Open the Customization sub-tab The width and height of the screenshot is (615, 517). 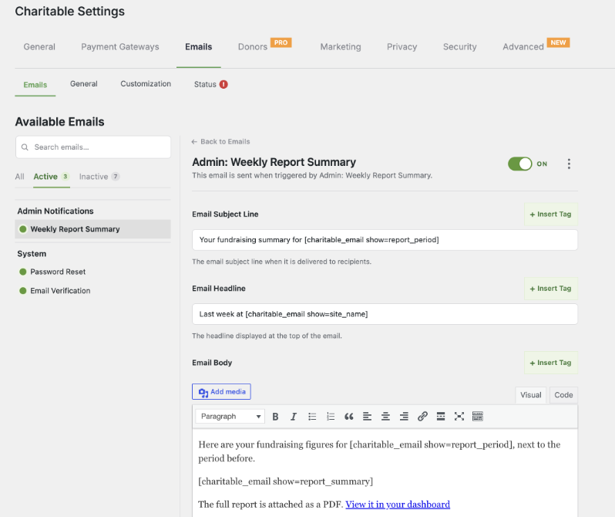click(x=146, y=84)
